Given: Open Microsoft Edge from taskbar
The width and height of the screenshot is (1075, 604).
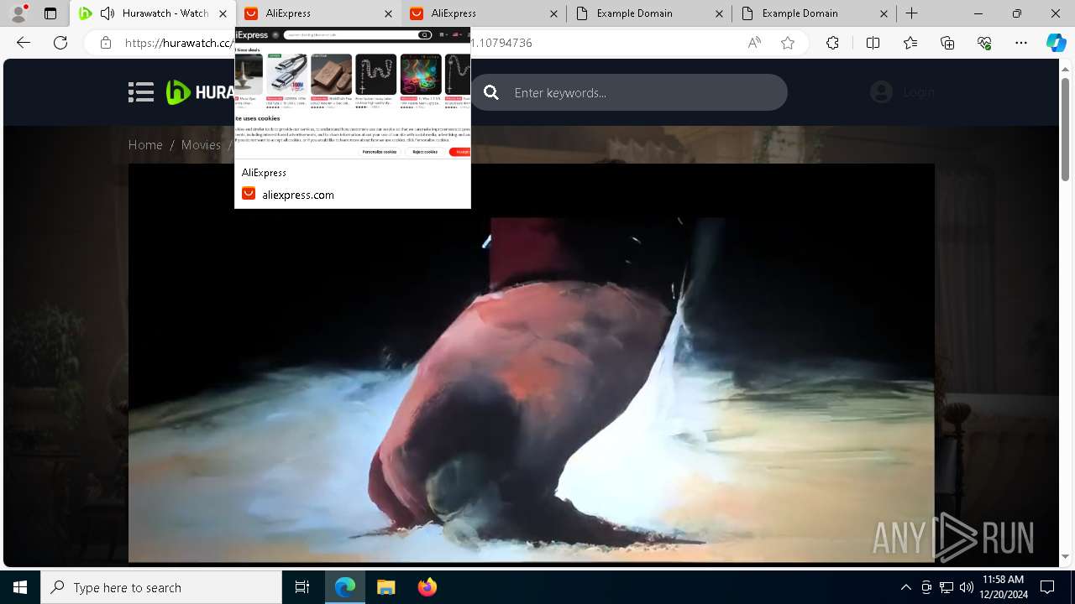Looking at the screenshot, I should click(345, 587).
